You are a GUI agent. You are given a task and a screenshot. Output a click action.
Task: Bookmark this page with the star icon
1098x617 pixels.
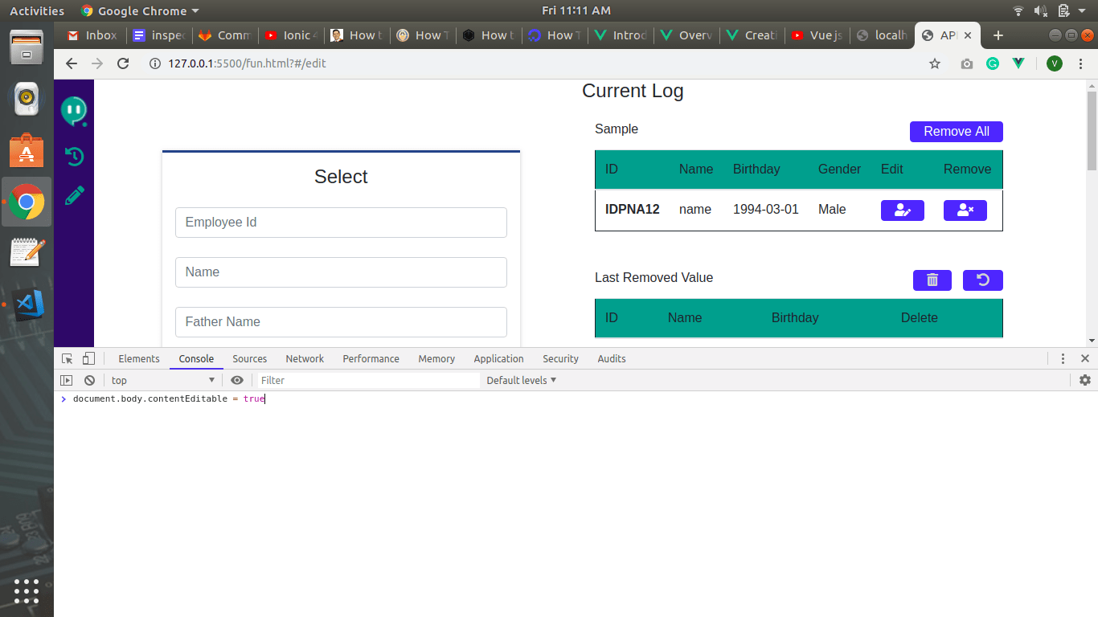[x=934, y=63]
